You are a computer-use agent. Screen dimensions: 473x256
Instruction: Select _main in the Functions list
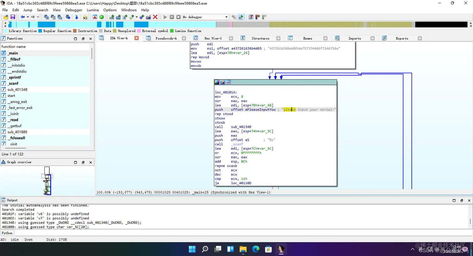45,53
